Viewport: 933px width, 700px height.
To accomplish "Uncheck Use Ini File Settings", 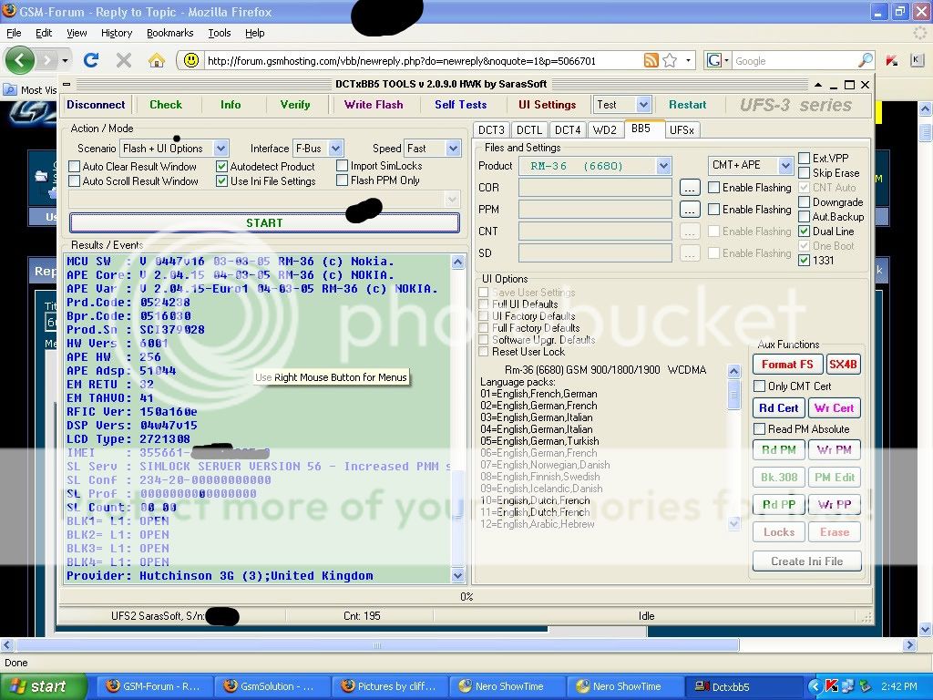I will [222, 181].
